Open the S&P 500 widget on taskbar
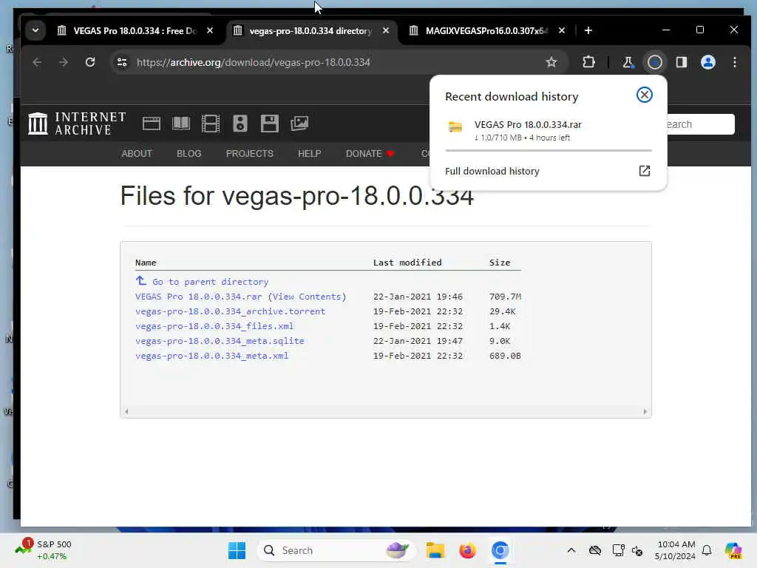Image resolution: width=757 pixels, height=568 pixels. 44,550
